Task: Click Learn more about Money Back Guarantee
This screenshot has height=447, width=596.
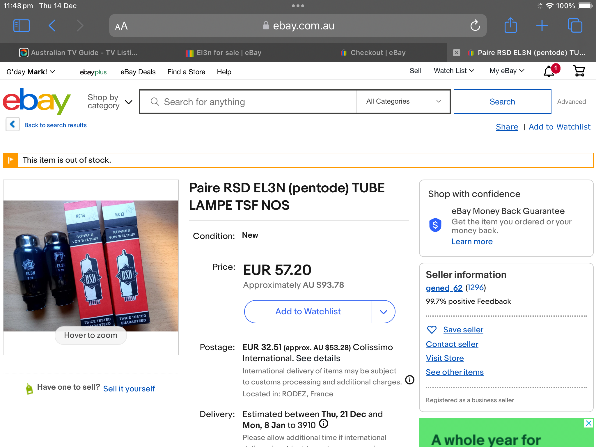Action: tap(472, 242)
